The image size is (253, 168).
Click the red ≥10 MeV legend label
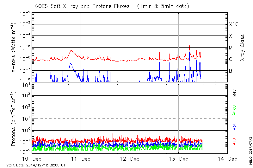pos(234,142)
